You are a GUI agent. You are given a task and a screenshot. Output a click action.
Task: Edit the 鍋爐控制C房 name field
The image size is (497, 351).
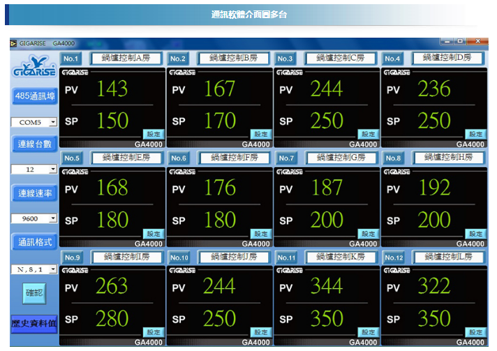pyautogui.click(x=341, y=59)
